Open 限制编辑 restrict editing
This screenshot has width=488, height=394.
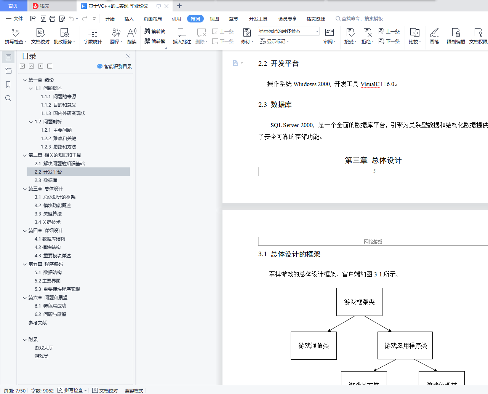[456, 36]
